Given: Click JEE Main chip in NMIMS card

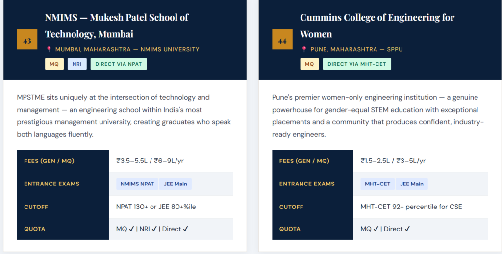Looking at the screenshot, I should 175,184.
